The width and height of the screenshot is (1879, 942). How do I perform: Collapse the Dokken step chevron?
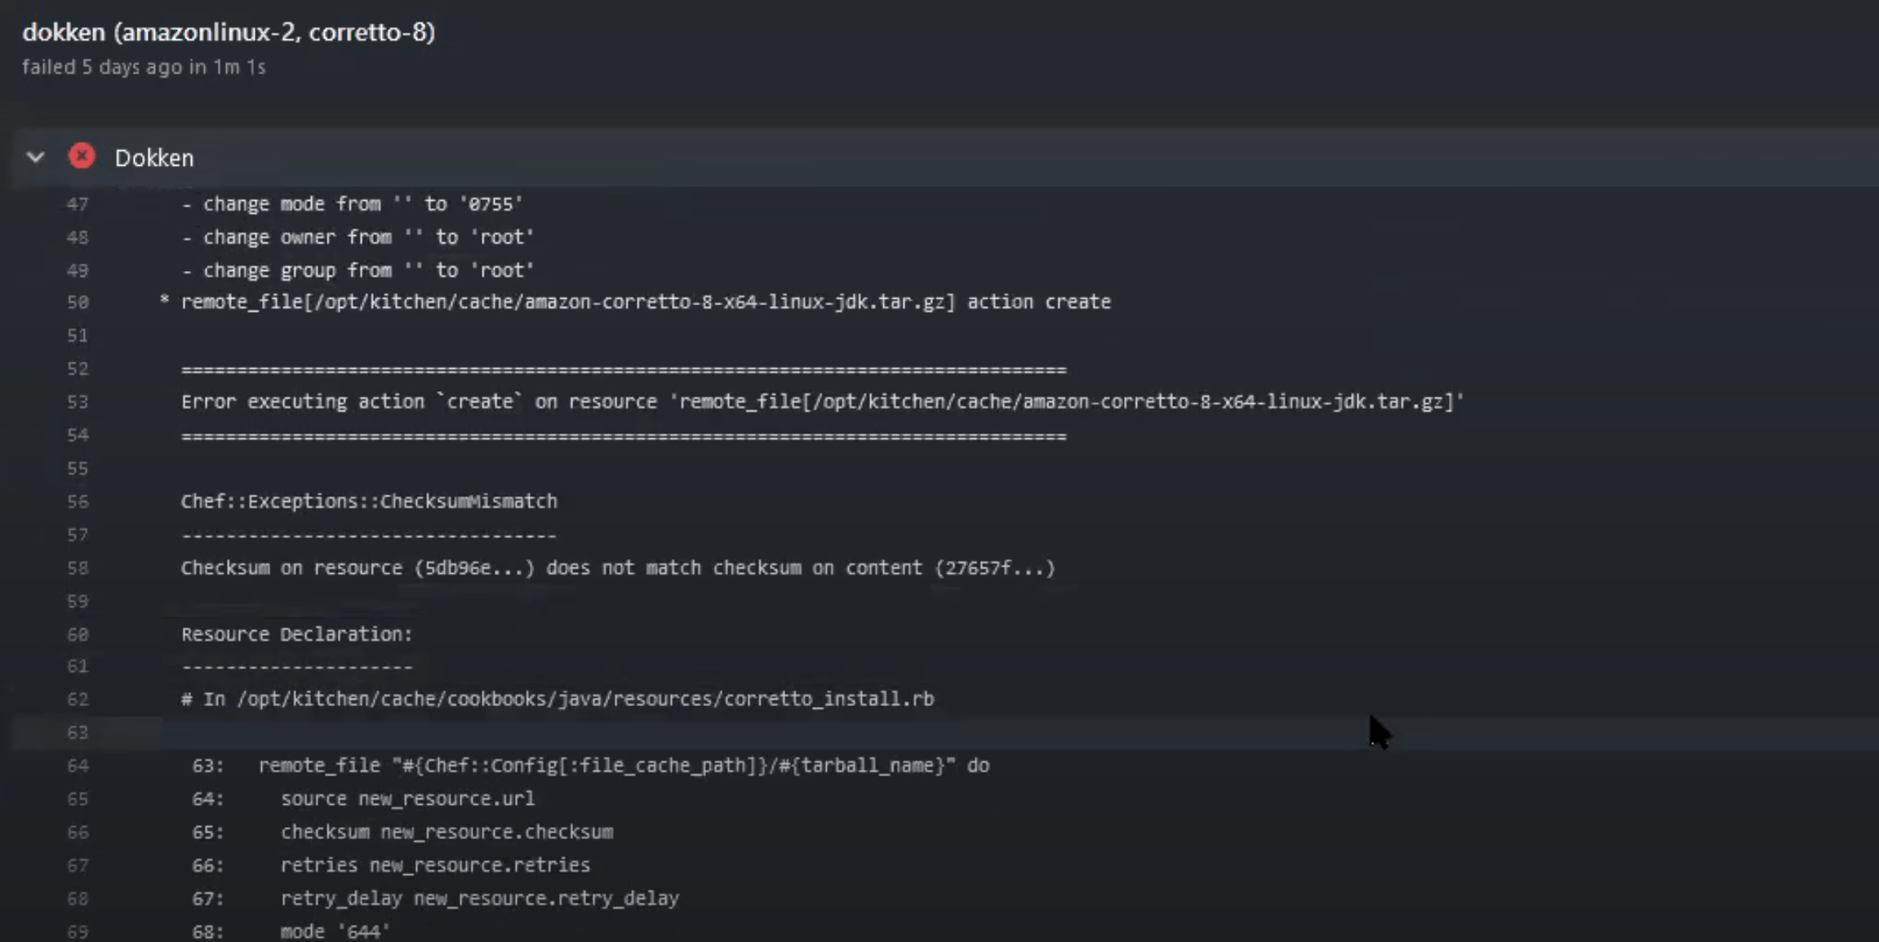(35, 157)
